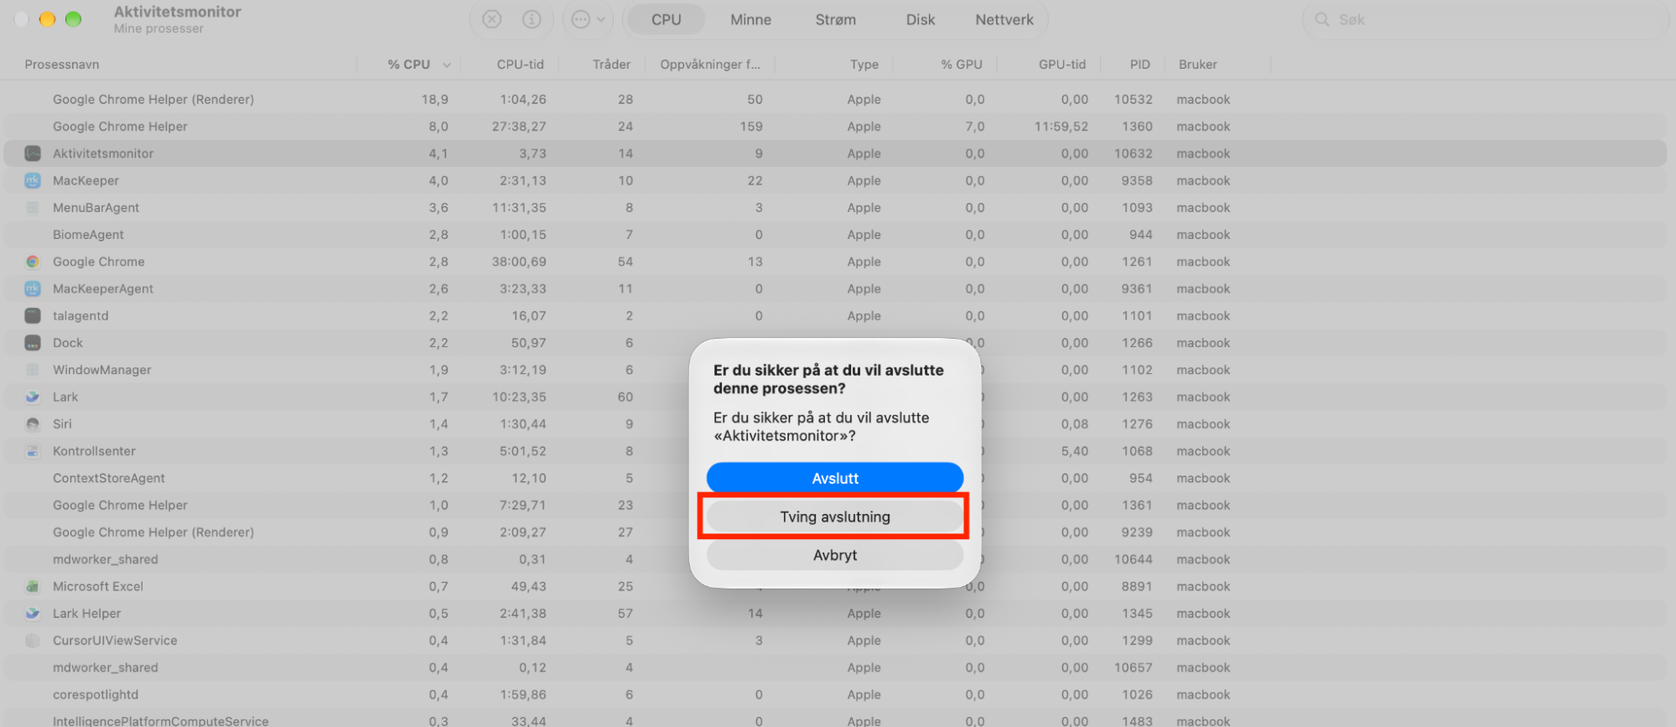Select the Google Chrome Helper 27:38,27 row

point(835,127)
